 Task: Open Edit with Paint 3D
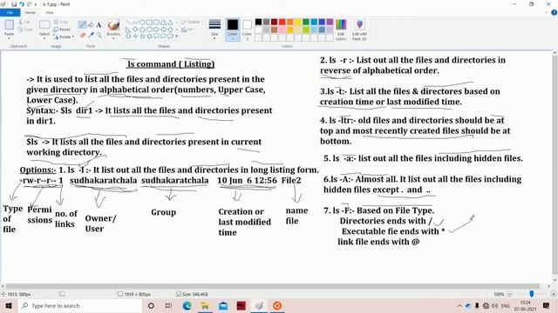click(359, 30)
